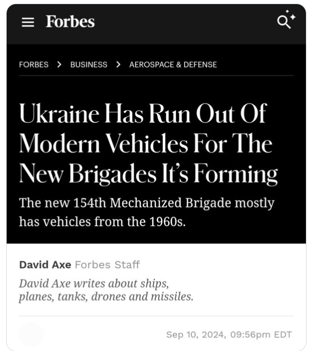Screen dimensions: 309x351
Task: Click the chevron after the FORBES breadcrumb
Action: click(59, 65)
